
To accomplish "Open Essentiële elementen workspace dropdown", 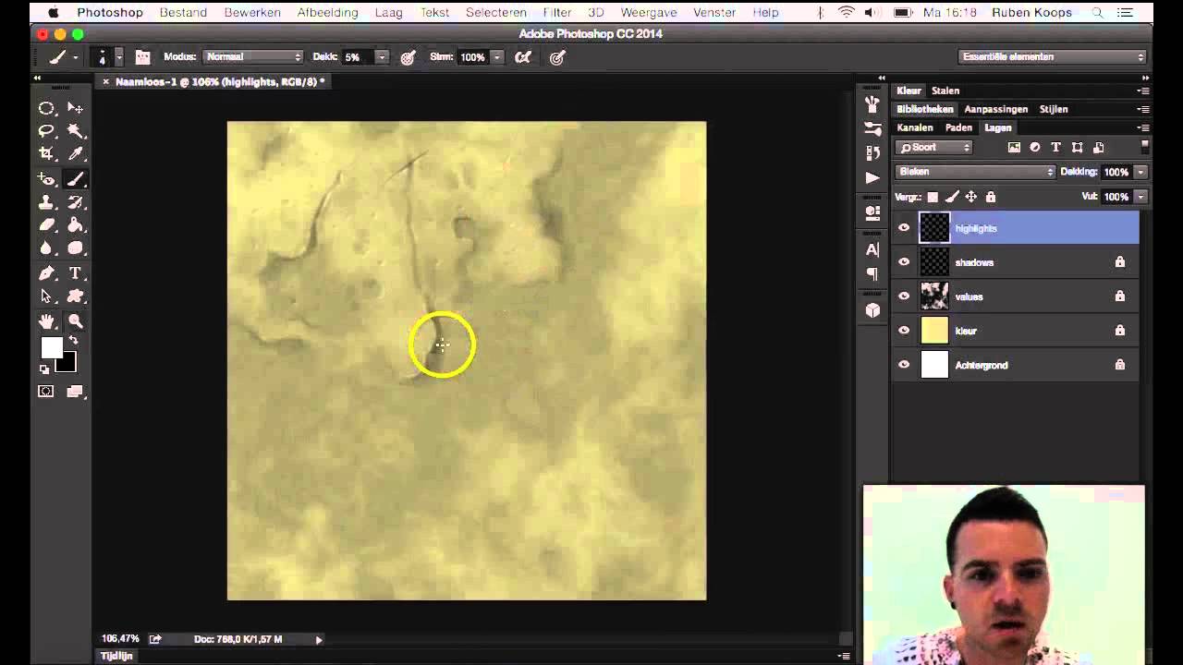I will pos(1053,57).
